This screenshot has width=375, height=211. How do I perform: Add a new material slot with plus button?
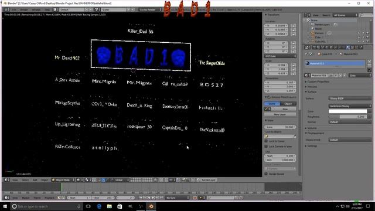point(369,62)
